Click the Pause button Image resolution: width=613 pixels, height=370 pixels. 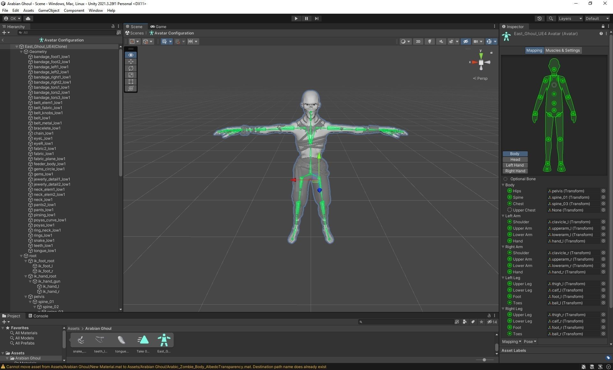pos(306,18)
